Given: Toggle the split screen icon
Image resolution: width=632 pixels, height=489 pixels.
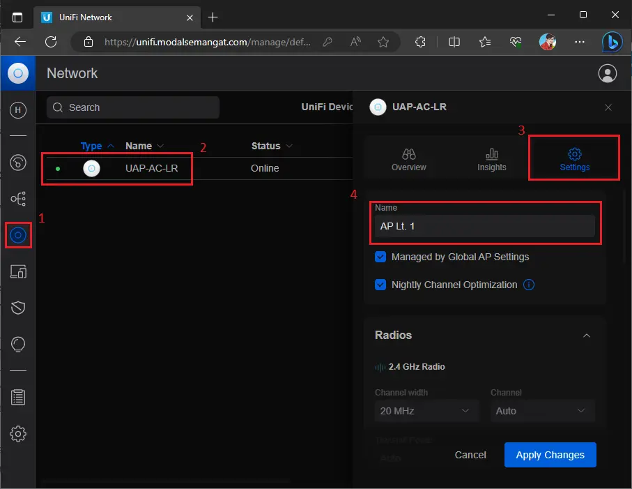Looking at the screenshot, I should tap(454, 42).
